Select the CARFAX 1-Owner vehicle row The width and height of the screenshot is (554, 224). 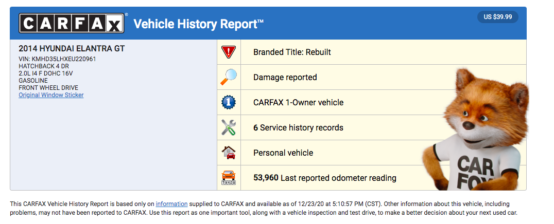point(372,102)
